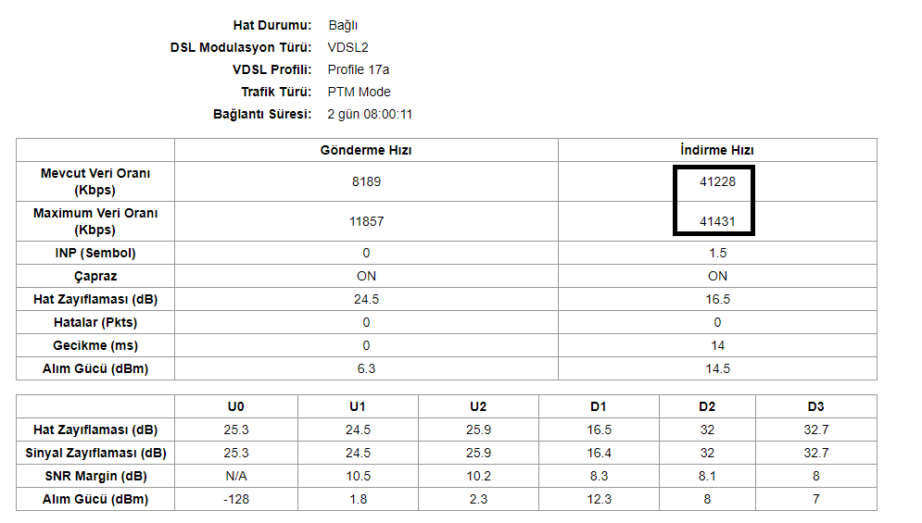
Task: Click the Gönderme Hızı column header
Action: [x=366, y=150]
